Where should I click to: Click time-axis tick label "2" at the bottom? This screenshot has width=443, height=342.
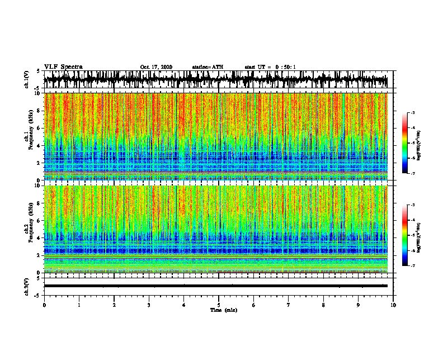114,305
